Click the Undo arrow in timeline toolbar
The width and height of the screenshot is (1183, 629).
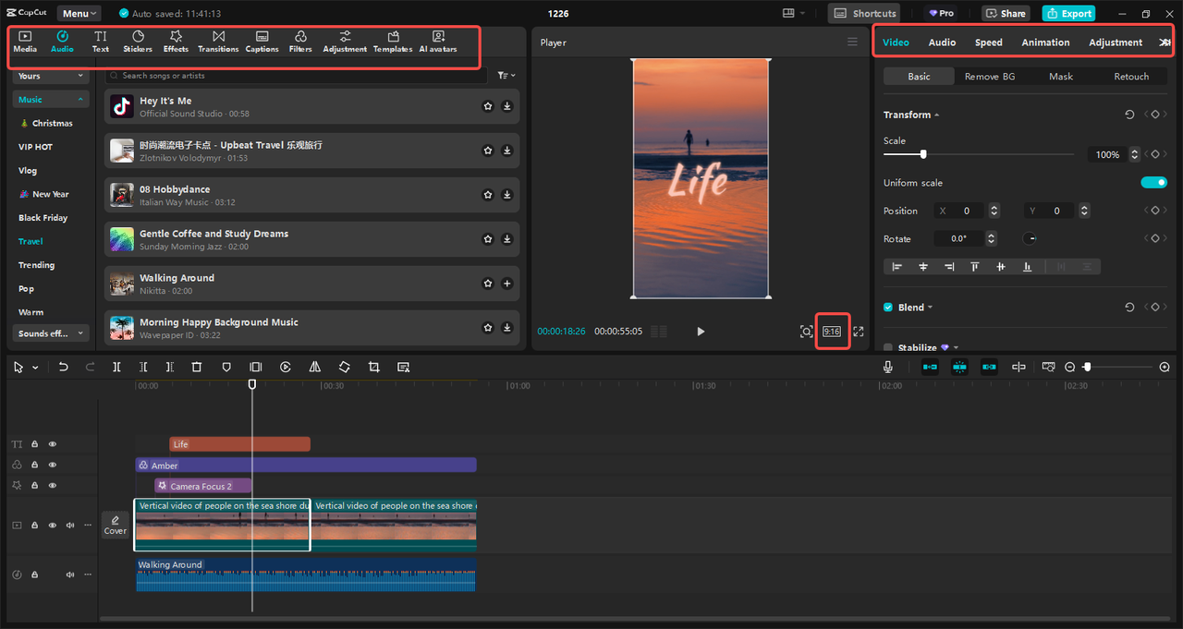(x=63, y=367)
